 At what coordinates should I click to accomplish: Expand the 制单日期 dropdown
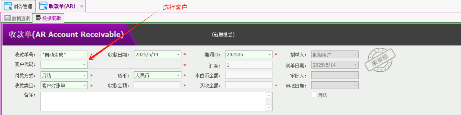(x=356, y=65)
